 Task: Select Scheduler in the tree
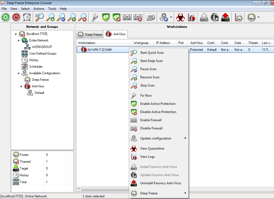pyautogui.click(x=36, y=67)
